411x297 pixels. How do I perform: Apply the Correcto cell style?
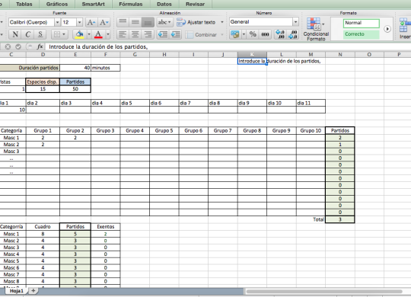(362, 34)
